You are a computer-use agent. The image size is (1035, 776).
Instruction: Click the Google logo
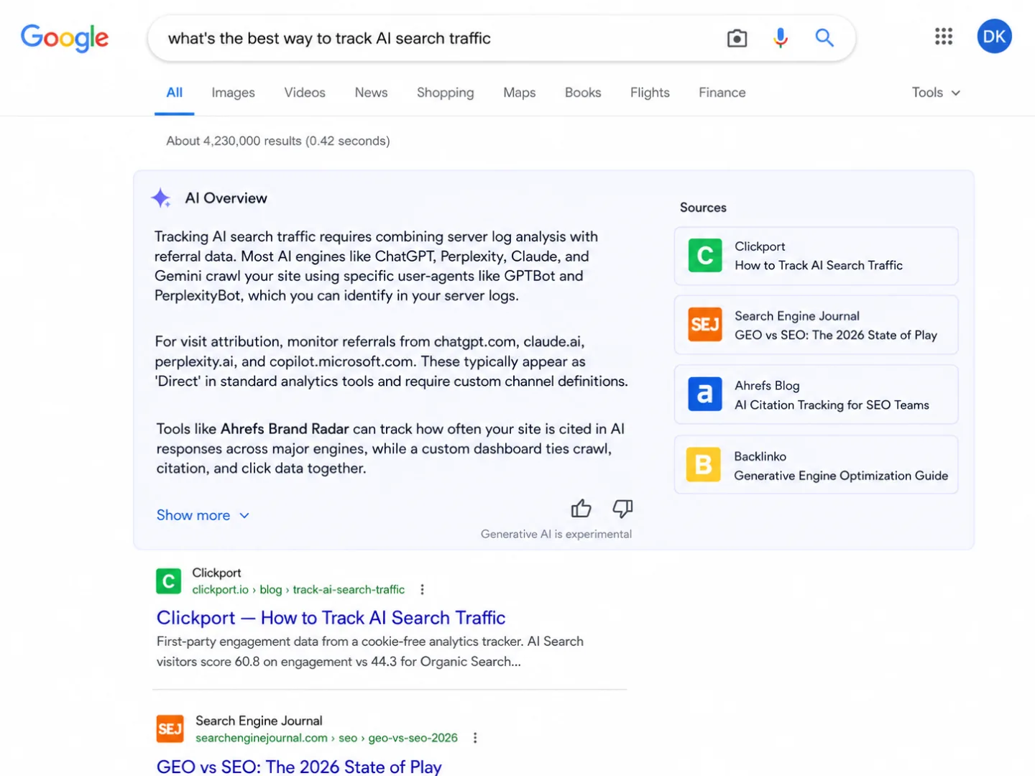[x=65, y=37]
